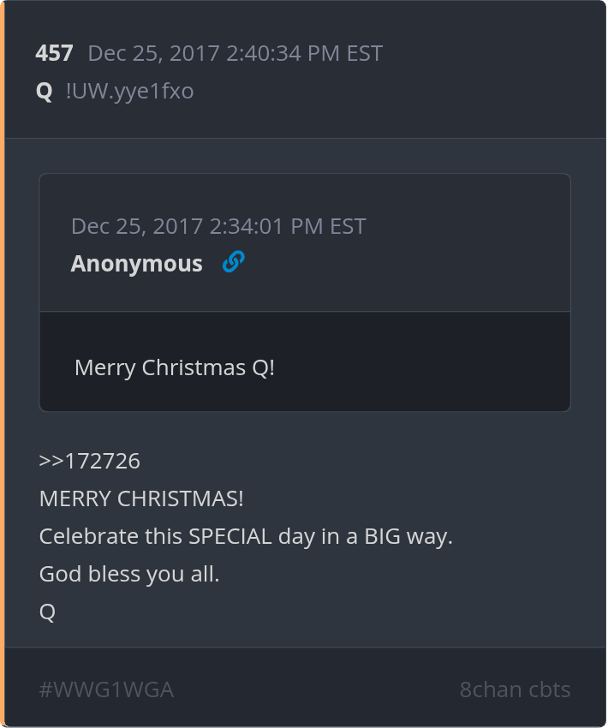This screenshot has height=728, width=608.
Task: Click the Dec 25, 2017 2:40:34 PM timestamp
Action: coord(235,53)
